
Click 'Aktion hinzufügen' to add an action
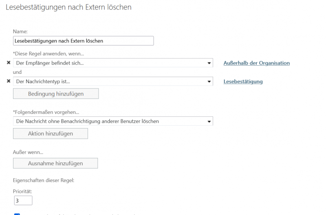51,133
